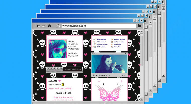Open the Rank User link

click(118, 47)
